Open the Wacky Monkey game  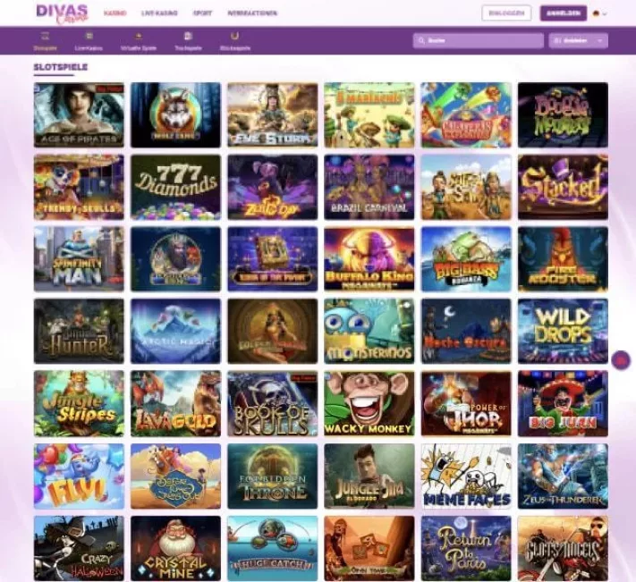(369, 403)
